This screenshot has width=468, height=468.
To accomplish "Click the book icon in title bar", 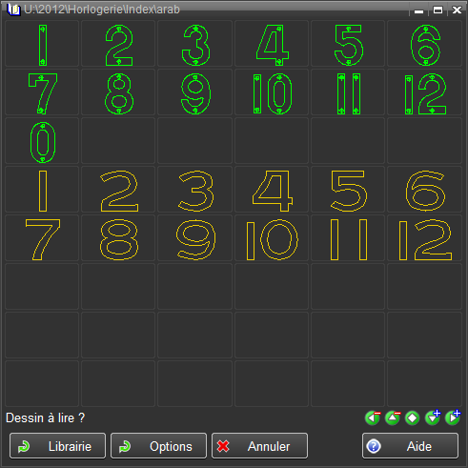I will click(x=13, y=10).
